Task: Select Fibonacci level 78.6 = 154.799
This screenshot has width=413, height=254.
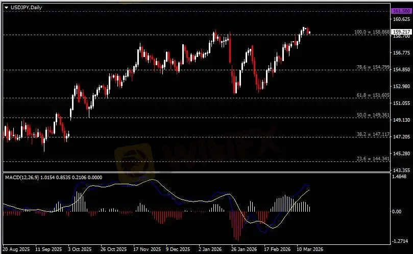Action: [373, 67]
